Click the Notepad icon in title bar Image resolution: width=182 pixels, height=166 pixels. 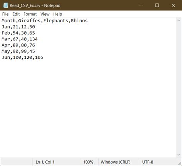[x=5, y=5]
